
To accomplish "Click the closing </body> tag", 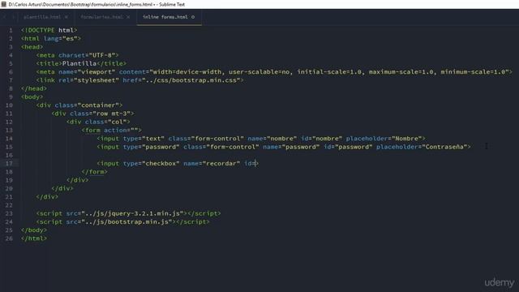I will click(x=34, y=230).
